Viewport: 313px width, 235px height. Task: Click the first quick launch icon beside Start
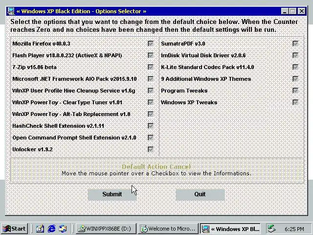(x=40, y=229)
